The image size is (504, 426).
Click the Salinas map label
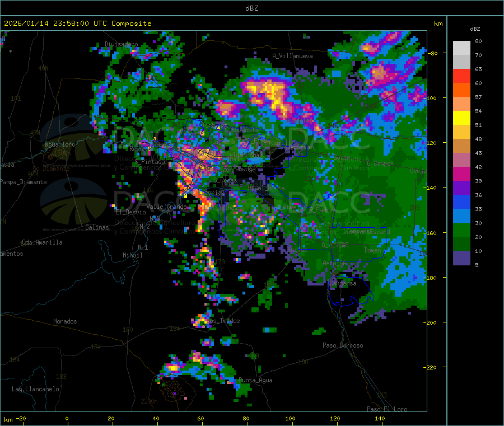[97, 227]
